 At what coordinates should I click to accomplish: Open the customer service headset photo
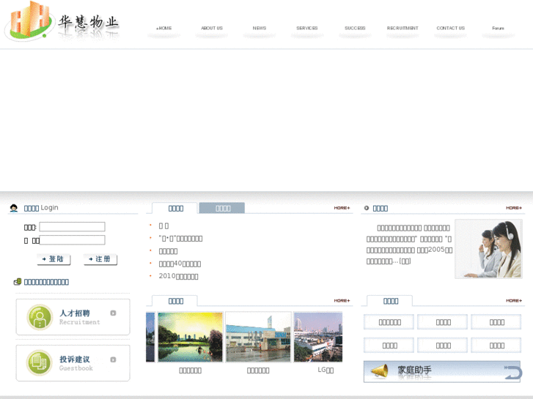click(488, 249)
